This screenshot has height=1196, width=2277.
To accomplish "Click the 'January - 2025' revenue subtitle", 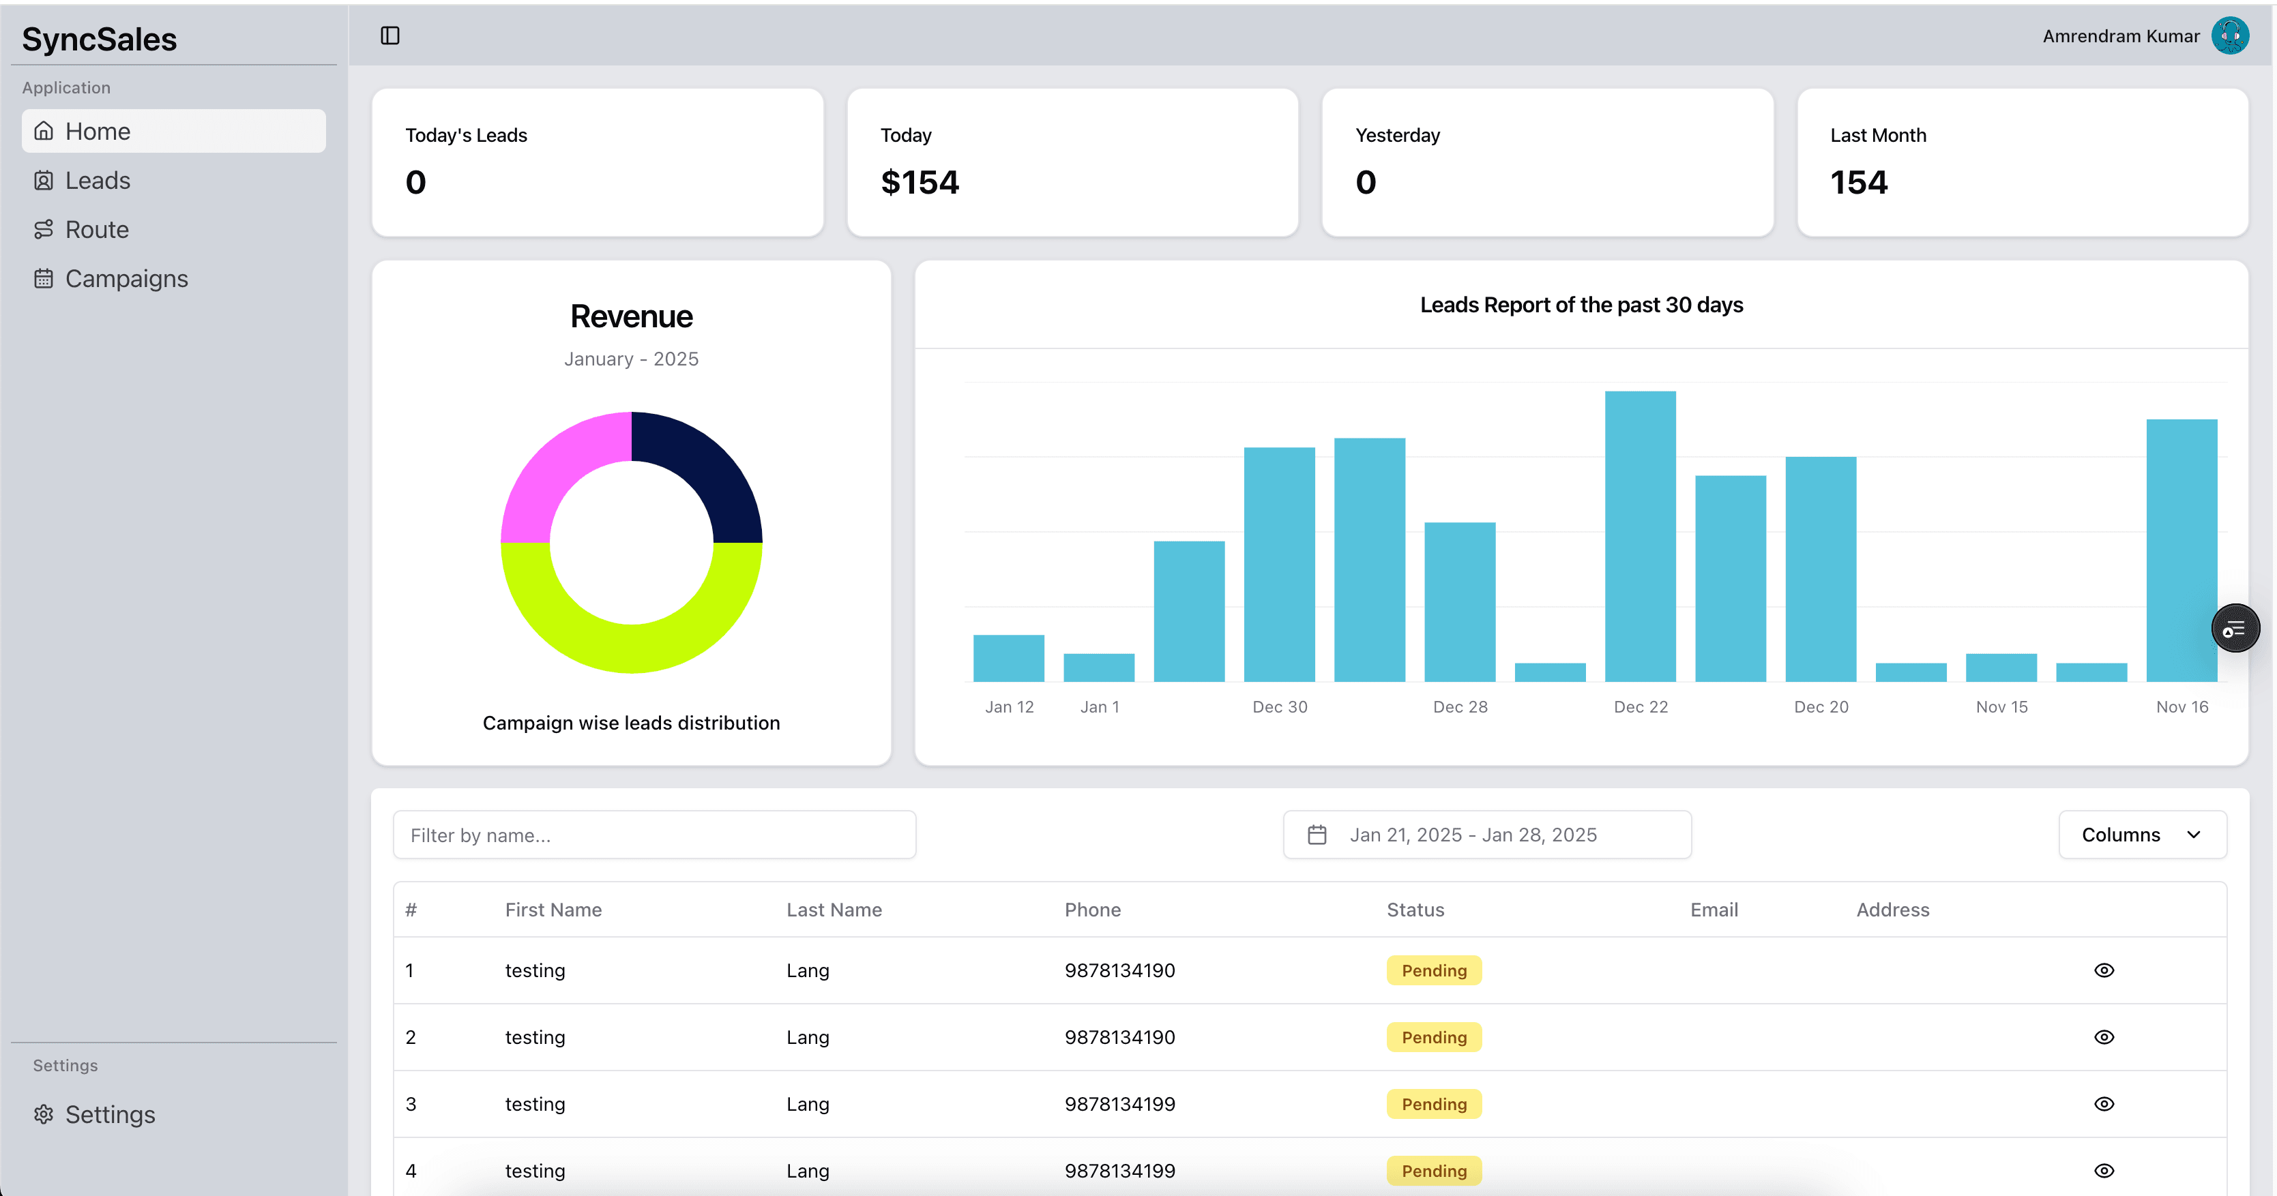I will (631, 359).
